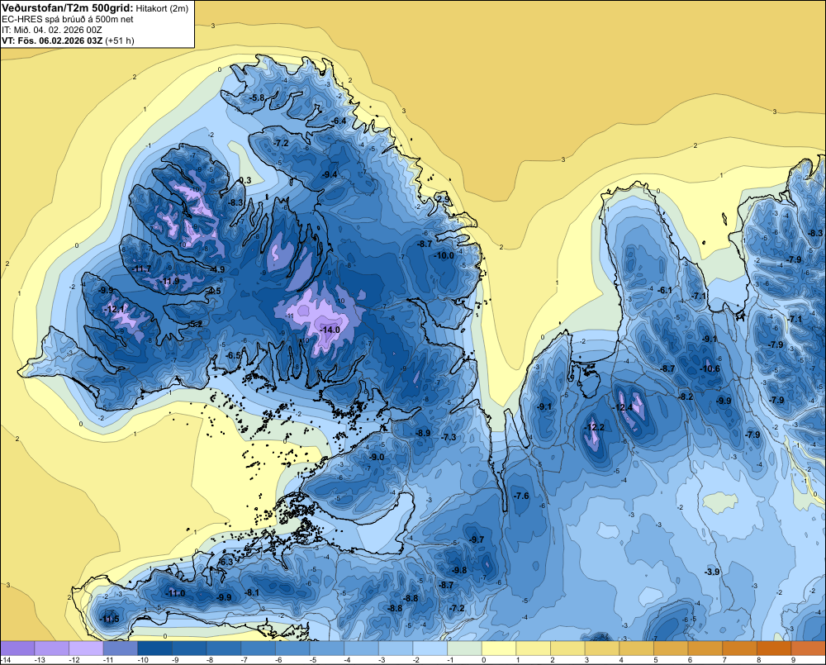Click the -5.2 temperature value
Screen dimensions: 826x665
[x=194, y=324]
